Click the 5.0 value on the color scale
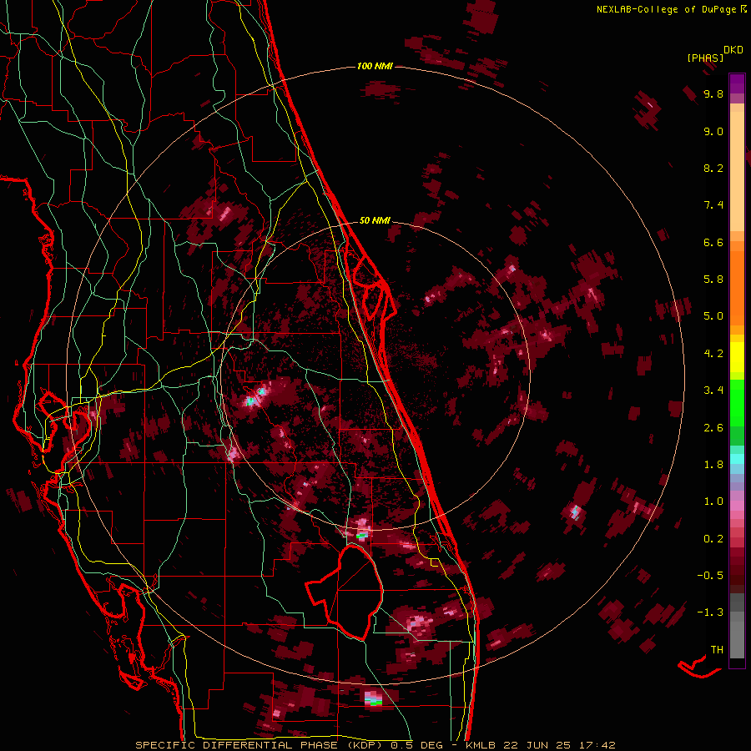Image resolution: width=751 pixels, height=751 pixels. (x=713, y=316)
